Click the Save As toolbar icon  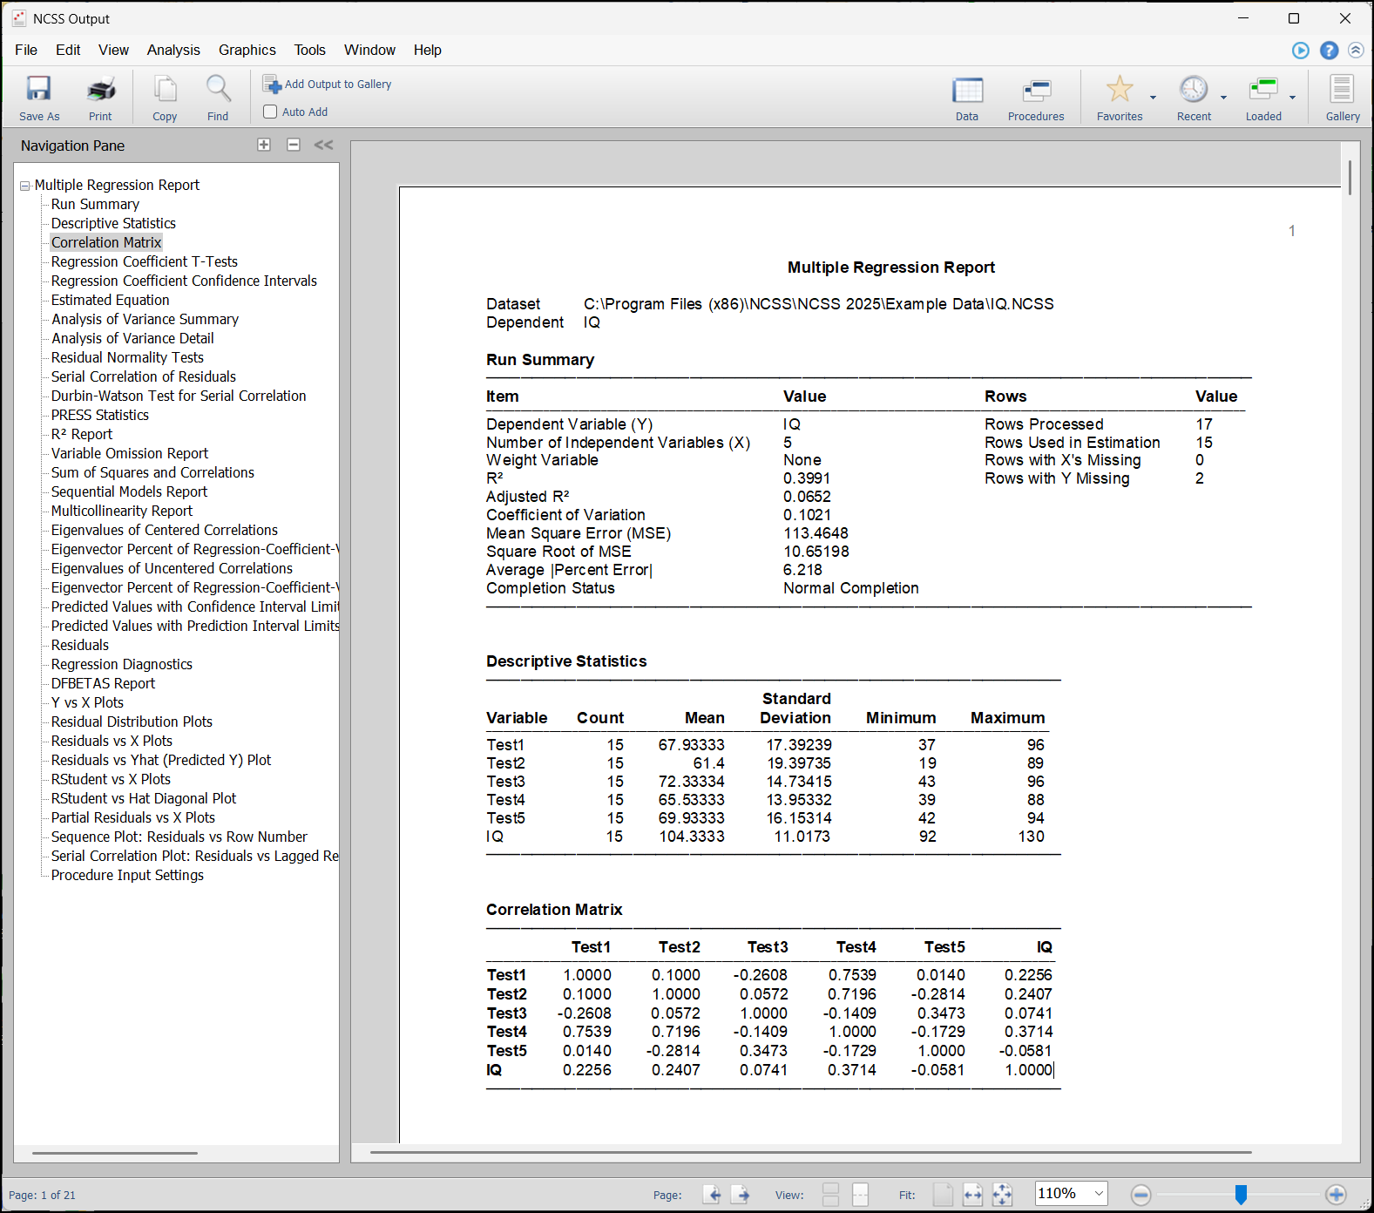coord(39,97)
